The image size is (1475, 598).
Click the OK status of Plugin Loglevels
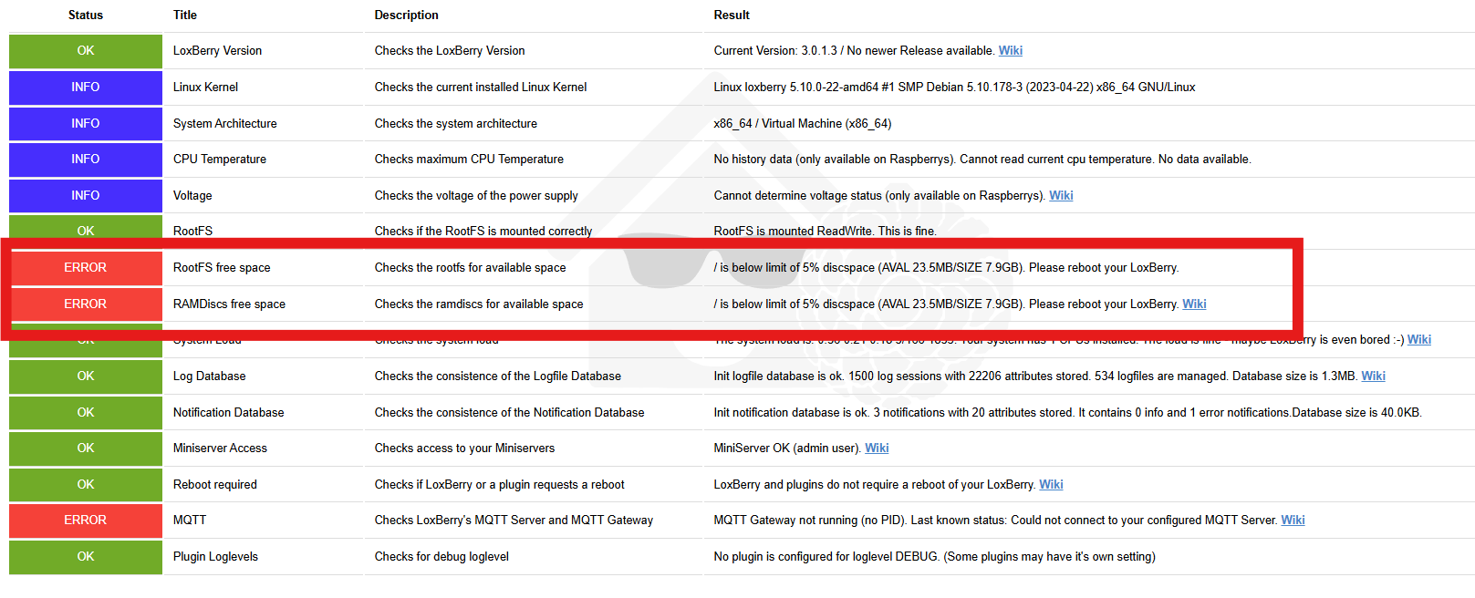click(x=86, y=557)
